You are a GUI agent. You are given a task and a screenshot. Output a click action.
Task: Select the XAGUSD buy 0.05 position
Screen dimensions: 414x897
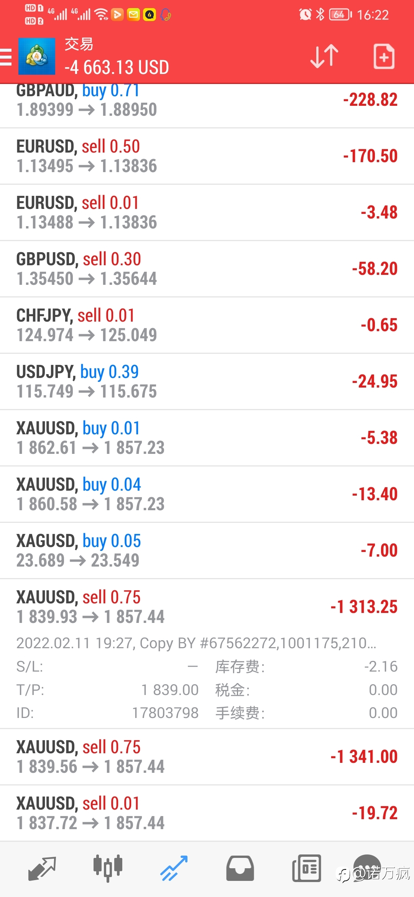[207, 550]
